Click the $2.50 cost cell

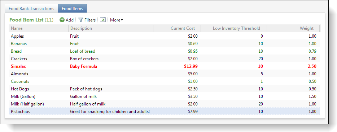(193, 89)
